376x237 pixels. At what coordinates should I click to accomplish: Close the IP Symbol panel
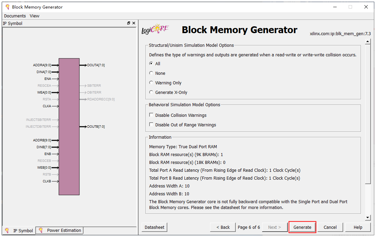point(134,23)
